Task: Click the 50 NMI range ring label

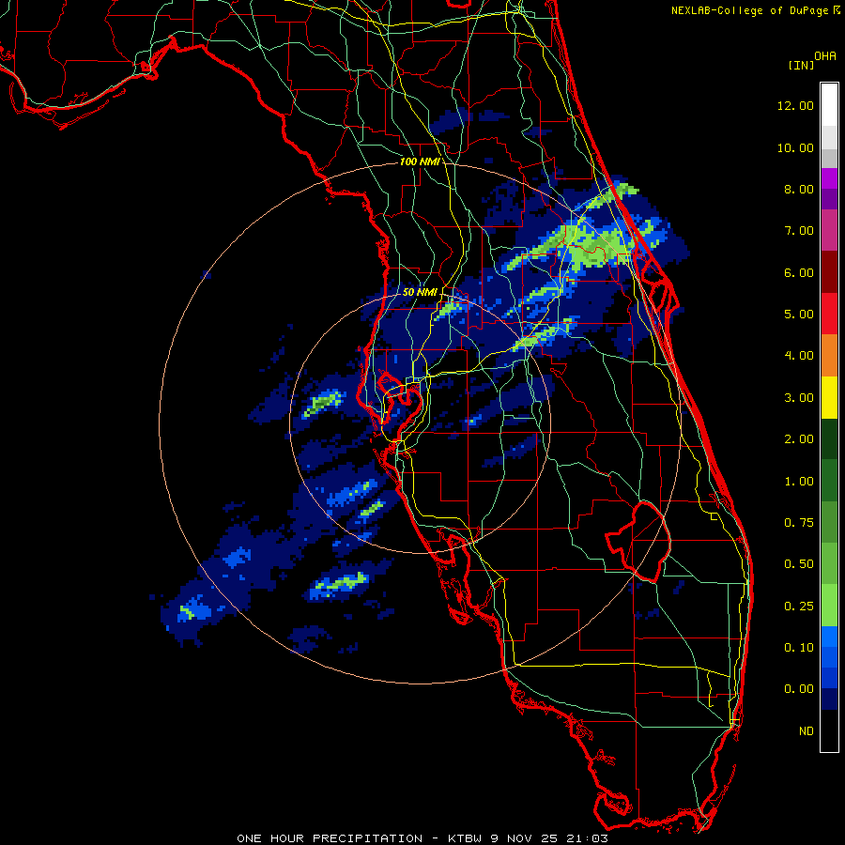Action: click(x=420, y=292)
